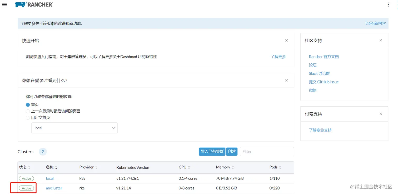Close the 社区支持 panel
Screen dimensions: 398x195
[x=381, y=40]
